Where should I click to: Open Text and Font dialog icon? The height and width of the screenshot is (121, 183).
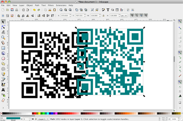[x=108, y=10]
